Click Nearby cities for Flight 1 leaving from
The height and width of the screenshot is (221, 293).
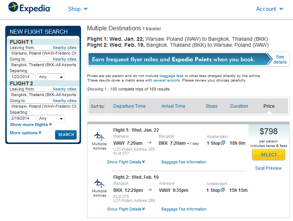tap(65, 47)
